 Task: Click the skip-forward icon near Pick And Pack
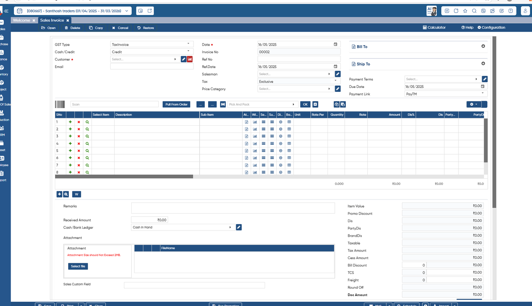[x=223, y=104]
